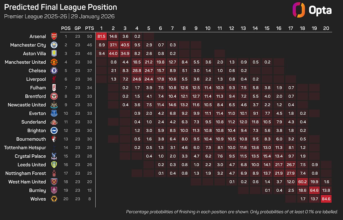Click the PTS column header

tap(89, 28)
